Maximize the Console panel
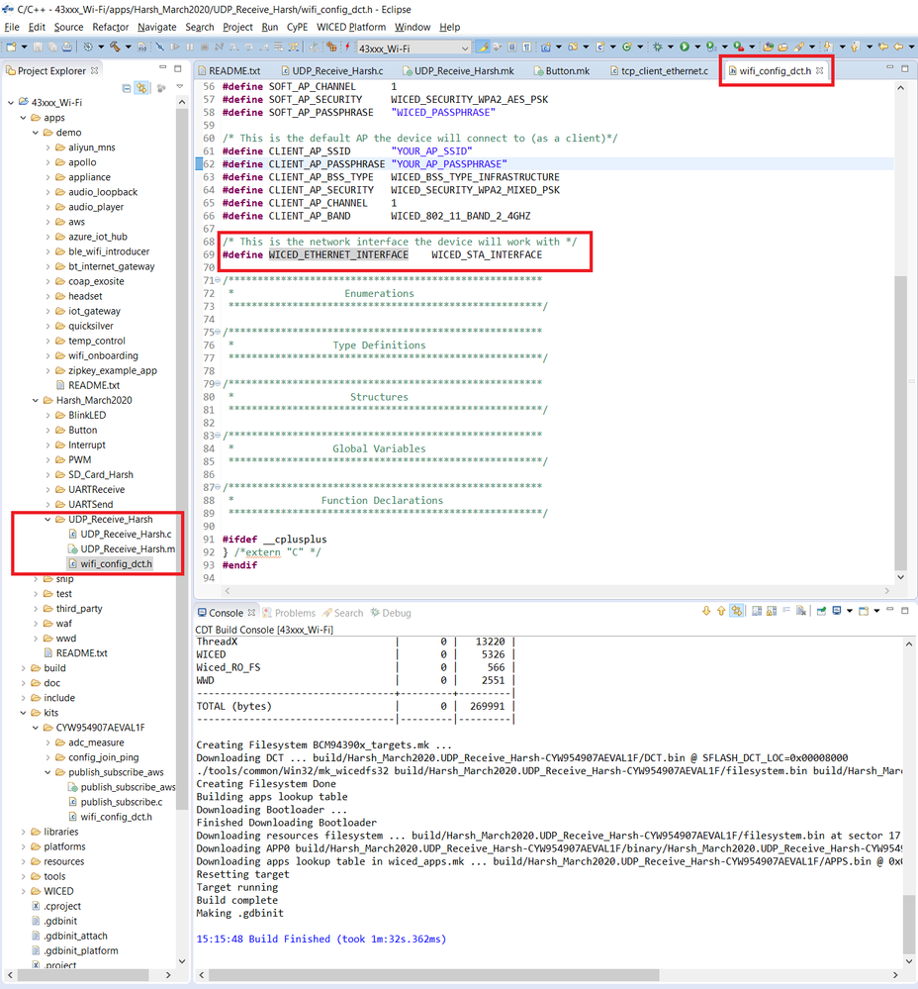Viewport: 918px width, 989px height. coord(905,611)
